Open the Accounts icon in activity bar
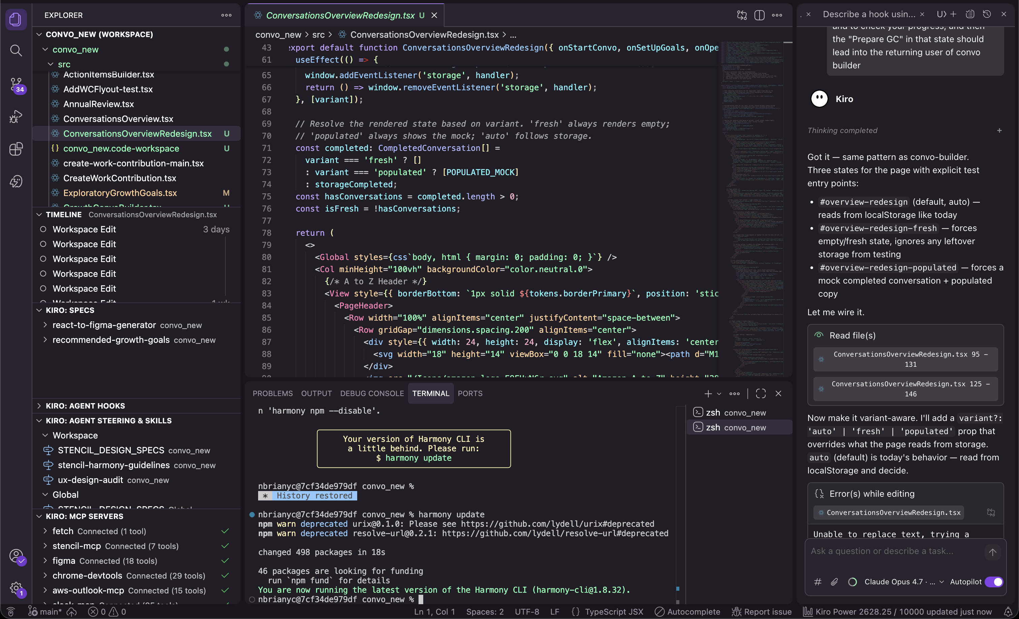 17,556
